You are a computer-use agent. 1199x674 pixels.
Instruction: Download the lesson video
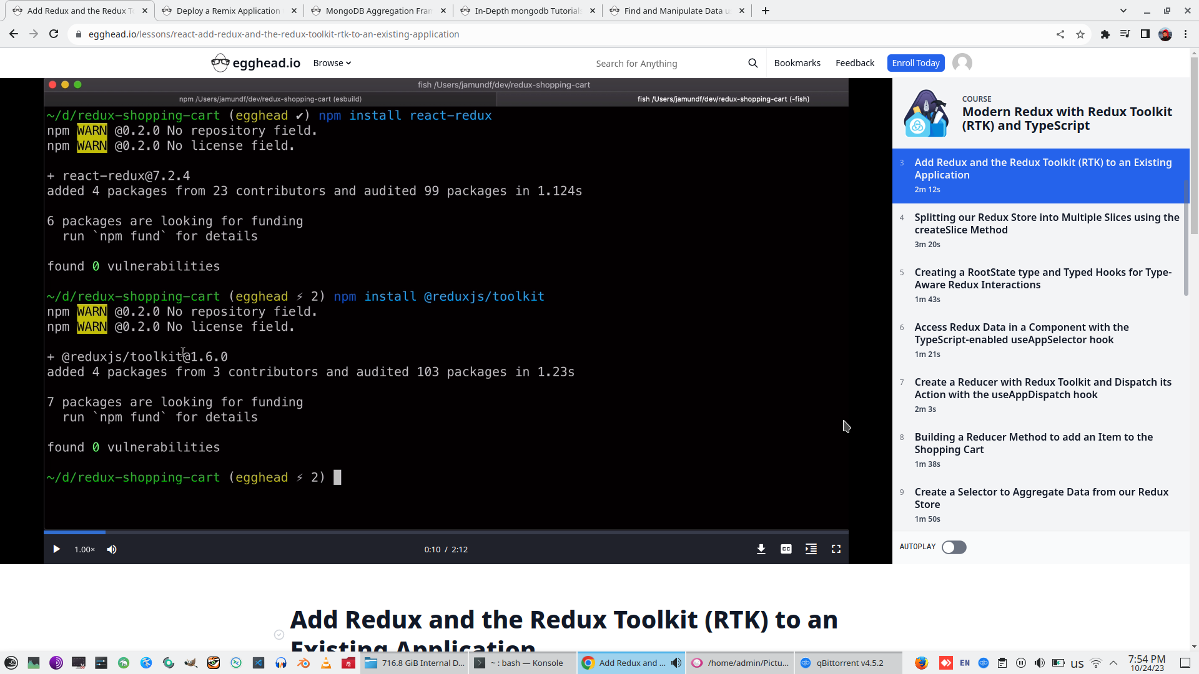[761, 549]
